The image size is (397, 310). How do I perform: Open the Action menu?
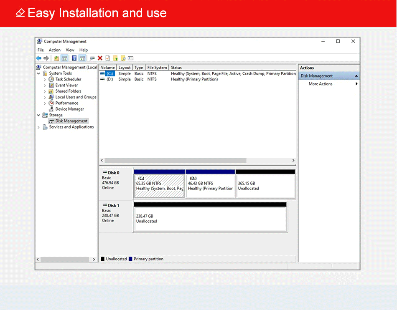pyautogui.click(x=55, y=50)
